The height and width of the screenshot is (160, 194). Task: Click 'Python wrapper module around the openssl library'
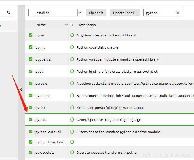(118, 59)
